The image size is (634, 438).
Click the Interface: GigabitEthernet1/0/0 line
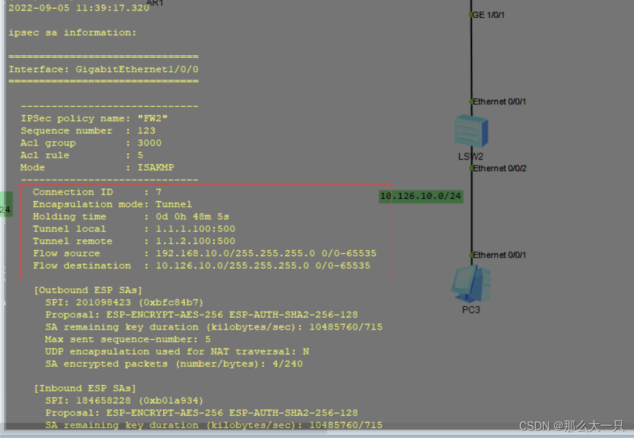[104, 69]
